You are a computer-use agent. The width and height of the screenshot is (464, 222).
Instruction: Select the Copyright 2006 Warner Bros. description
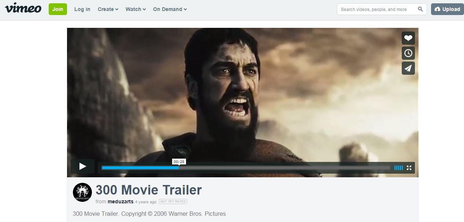click(x=149, y=214)
